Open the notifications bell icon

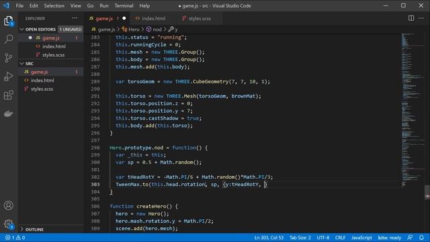421,237
